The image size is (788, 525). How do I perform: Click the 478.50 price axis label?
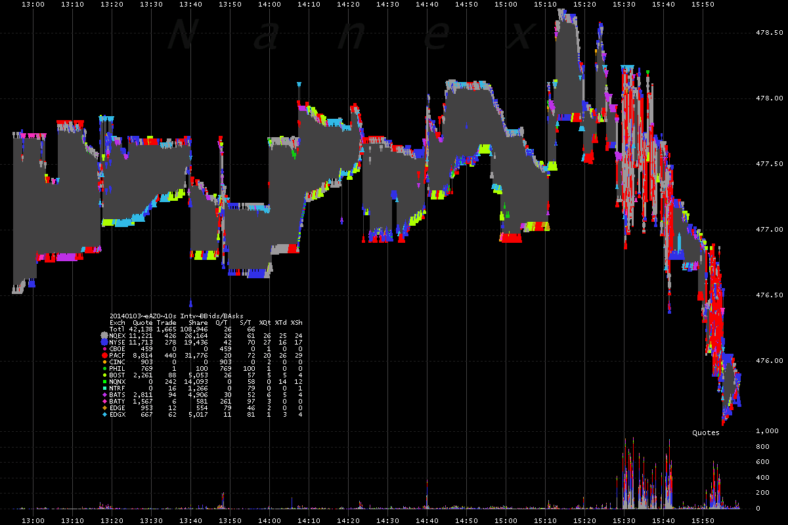pyautogui.click(x=768, y=32)
